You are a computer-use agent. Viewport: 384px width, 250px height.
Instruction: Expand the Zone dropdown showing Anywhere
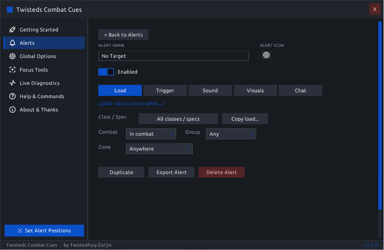click(159, 149)
